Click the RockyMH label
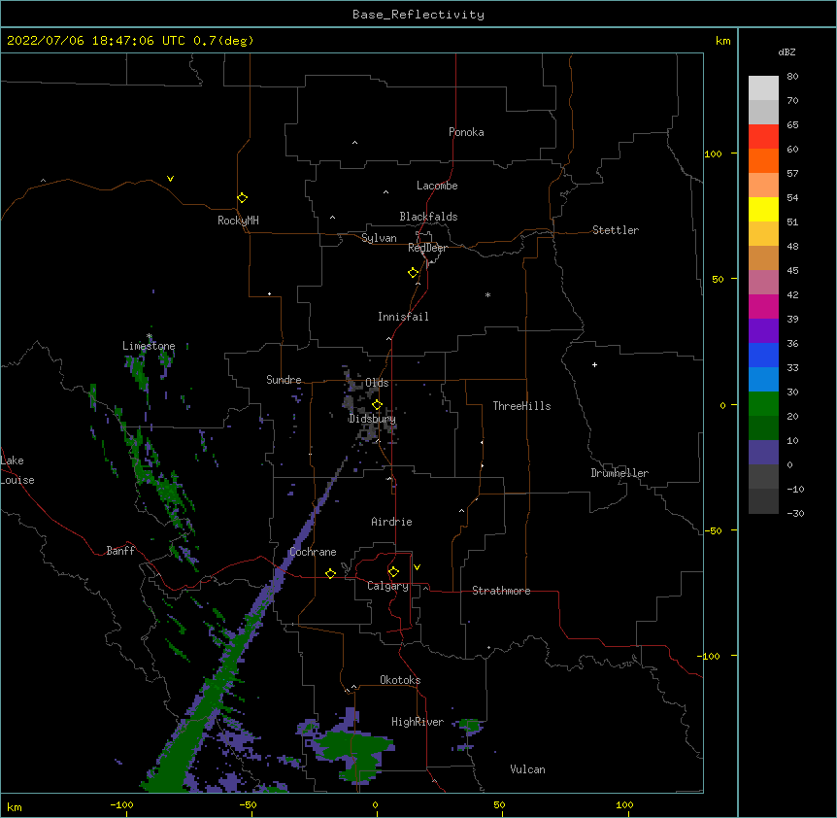 [238, 221]
